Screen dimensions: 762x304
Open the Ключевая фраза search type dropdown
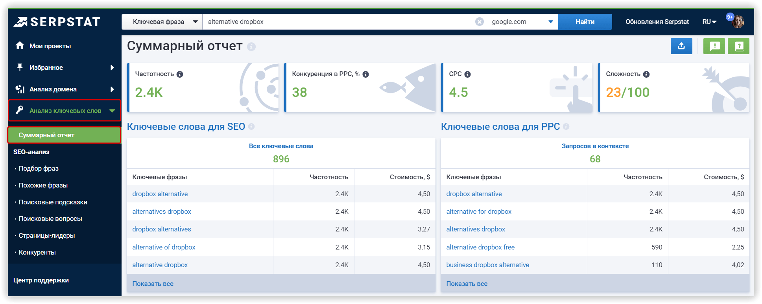pos(162,22)
